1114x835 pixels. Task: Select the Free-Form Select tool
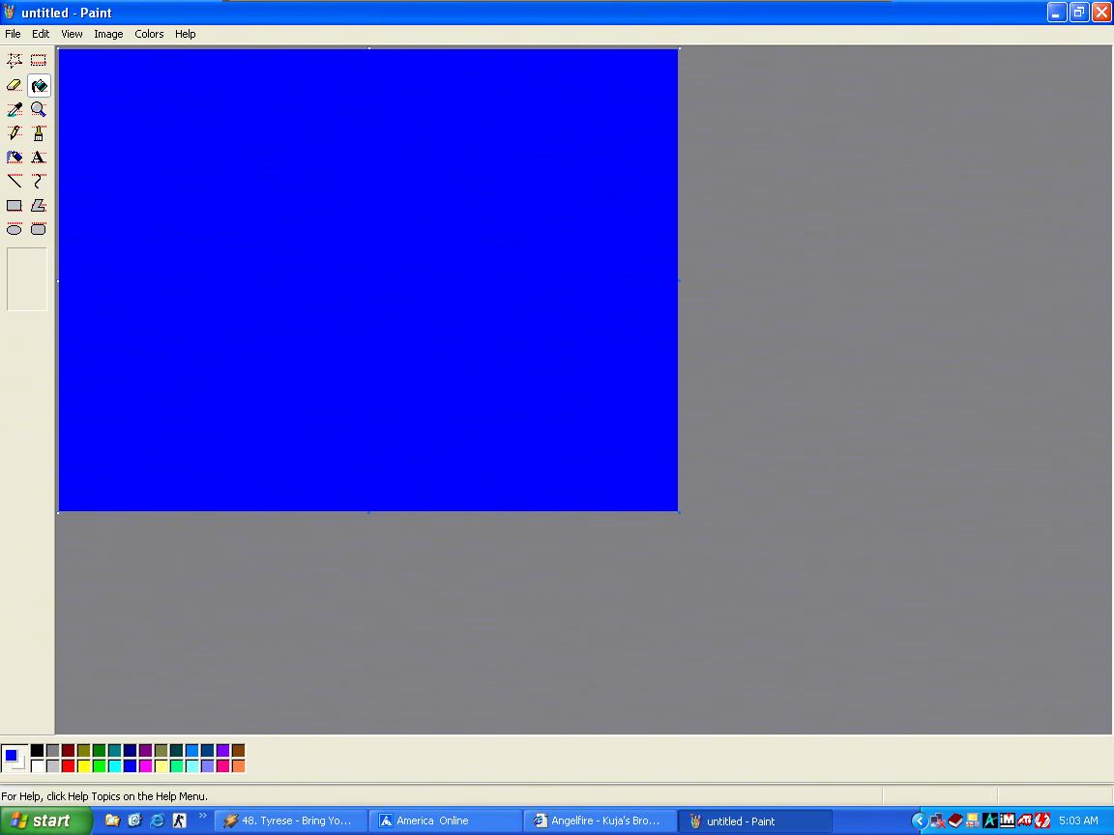coord(15,60)
